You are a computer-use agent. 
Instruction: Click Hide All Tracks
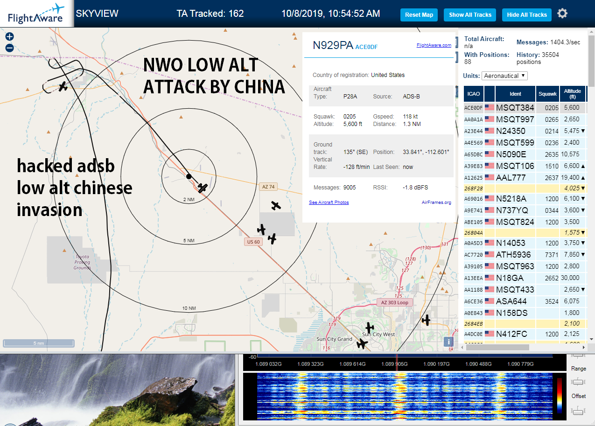coord(527,15)
